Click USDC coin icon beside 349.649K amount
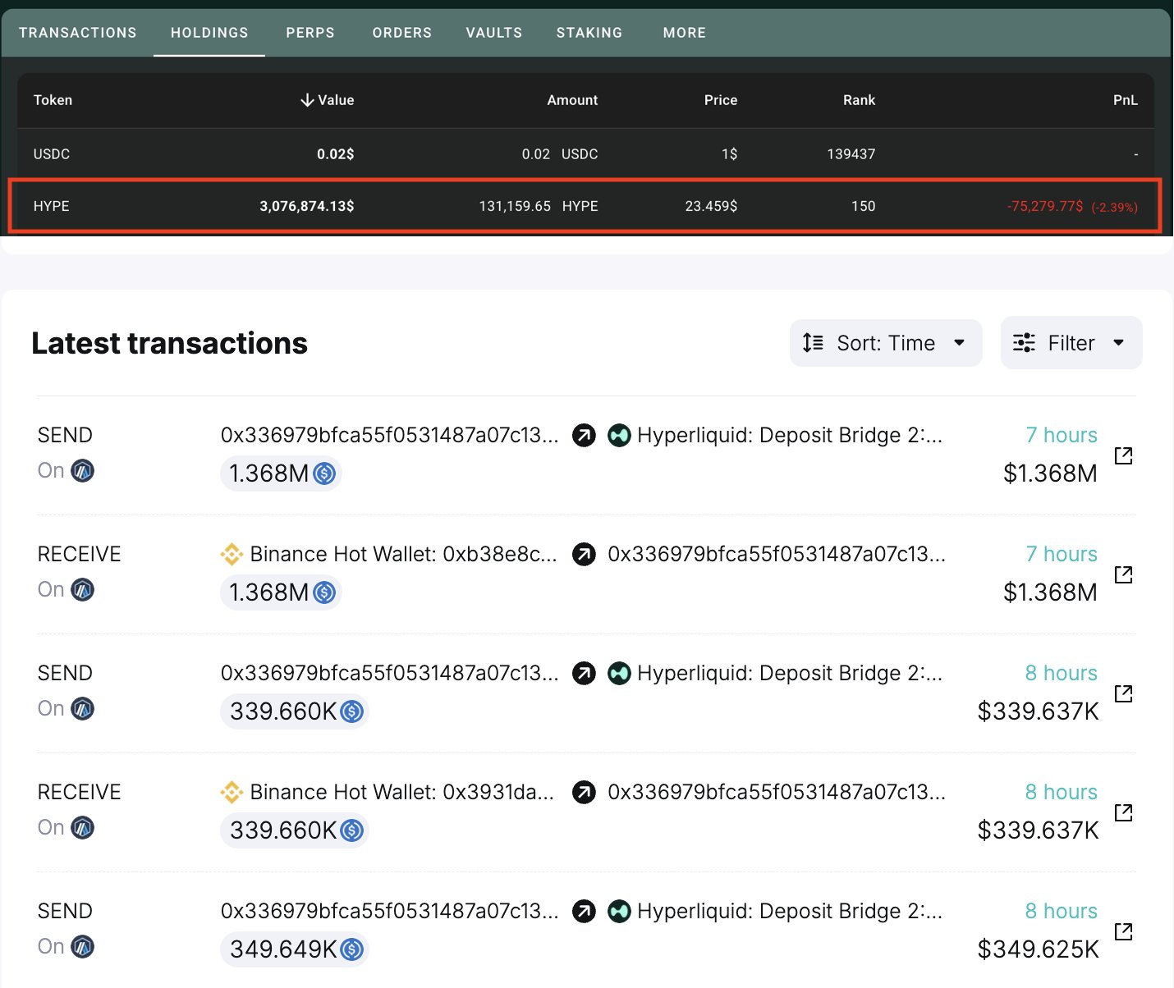Image resolution: width=1174 pixels, height=988 pixels. tap(352, 949)
